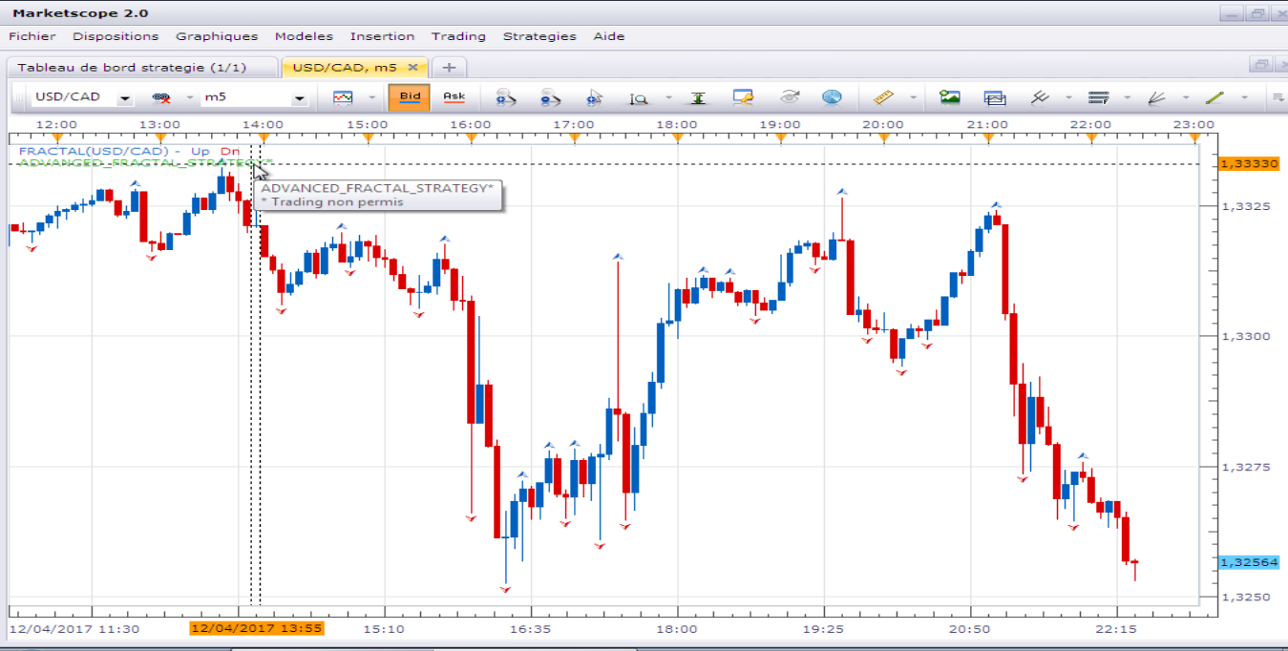Expand the fan lines dropdown arrow
The image size is (1288, 651).
click(x=1186, y=97)
